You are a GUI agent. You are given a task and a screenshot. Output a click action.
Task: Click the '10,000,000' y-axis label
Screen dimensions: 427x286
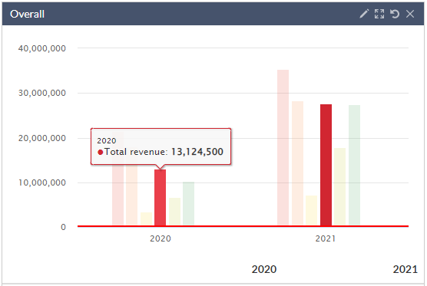(42, 182)
